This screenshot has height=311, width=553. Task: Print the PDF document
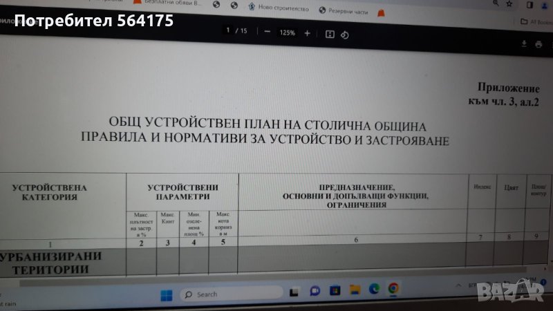coord(538,45)
